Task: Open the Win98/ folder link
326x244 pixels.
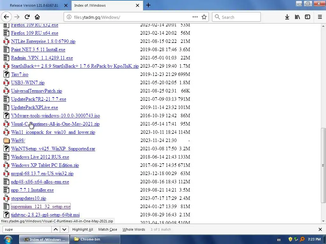Action: (18, 140)
